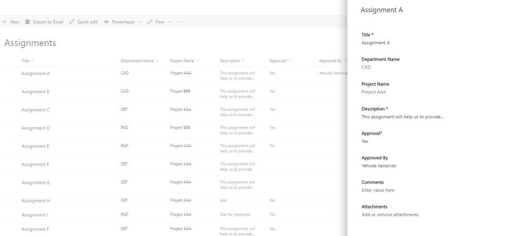Click the panel Description value text
Image resolution: width=525 pixels, height=236 pixels.
pyautogui.click(x=402, y=117)
